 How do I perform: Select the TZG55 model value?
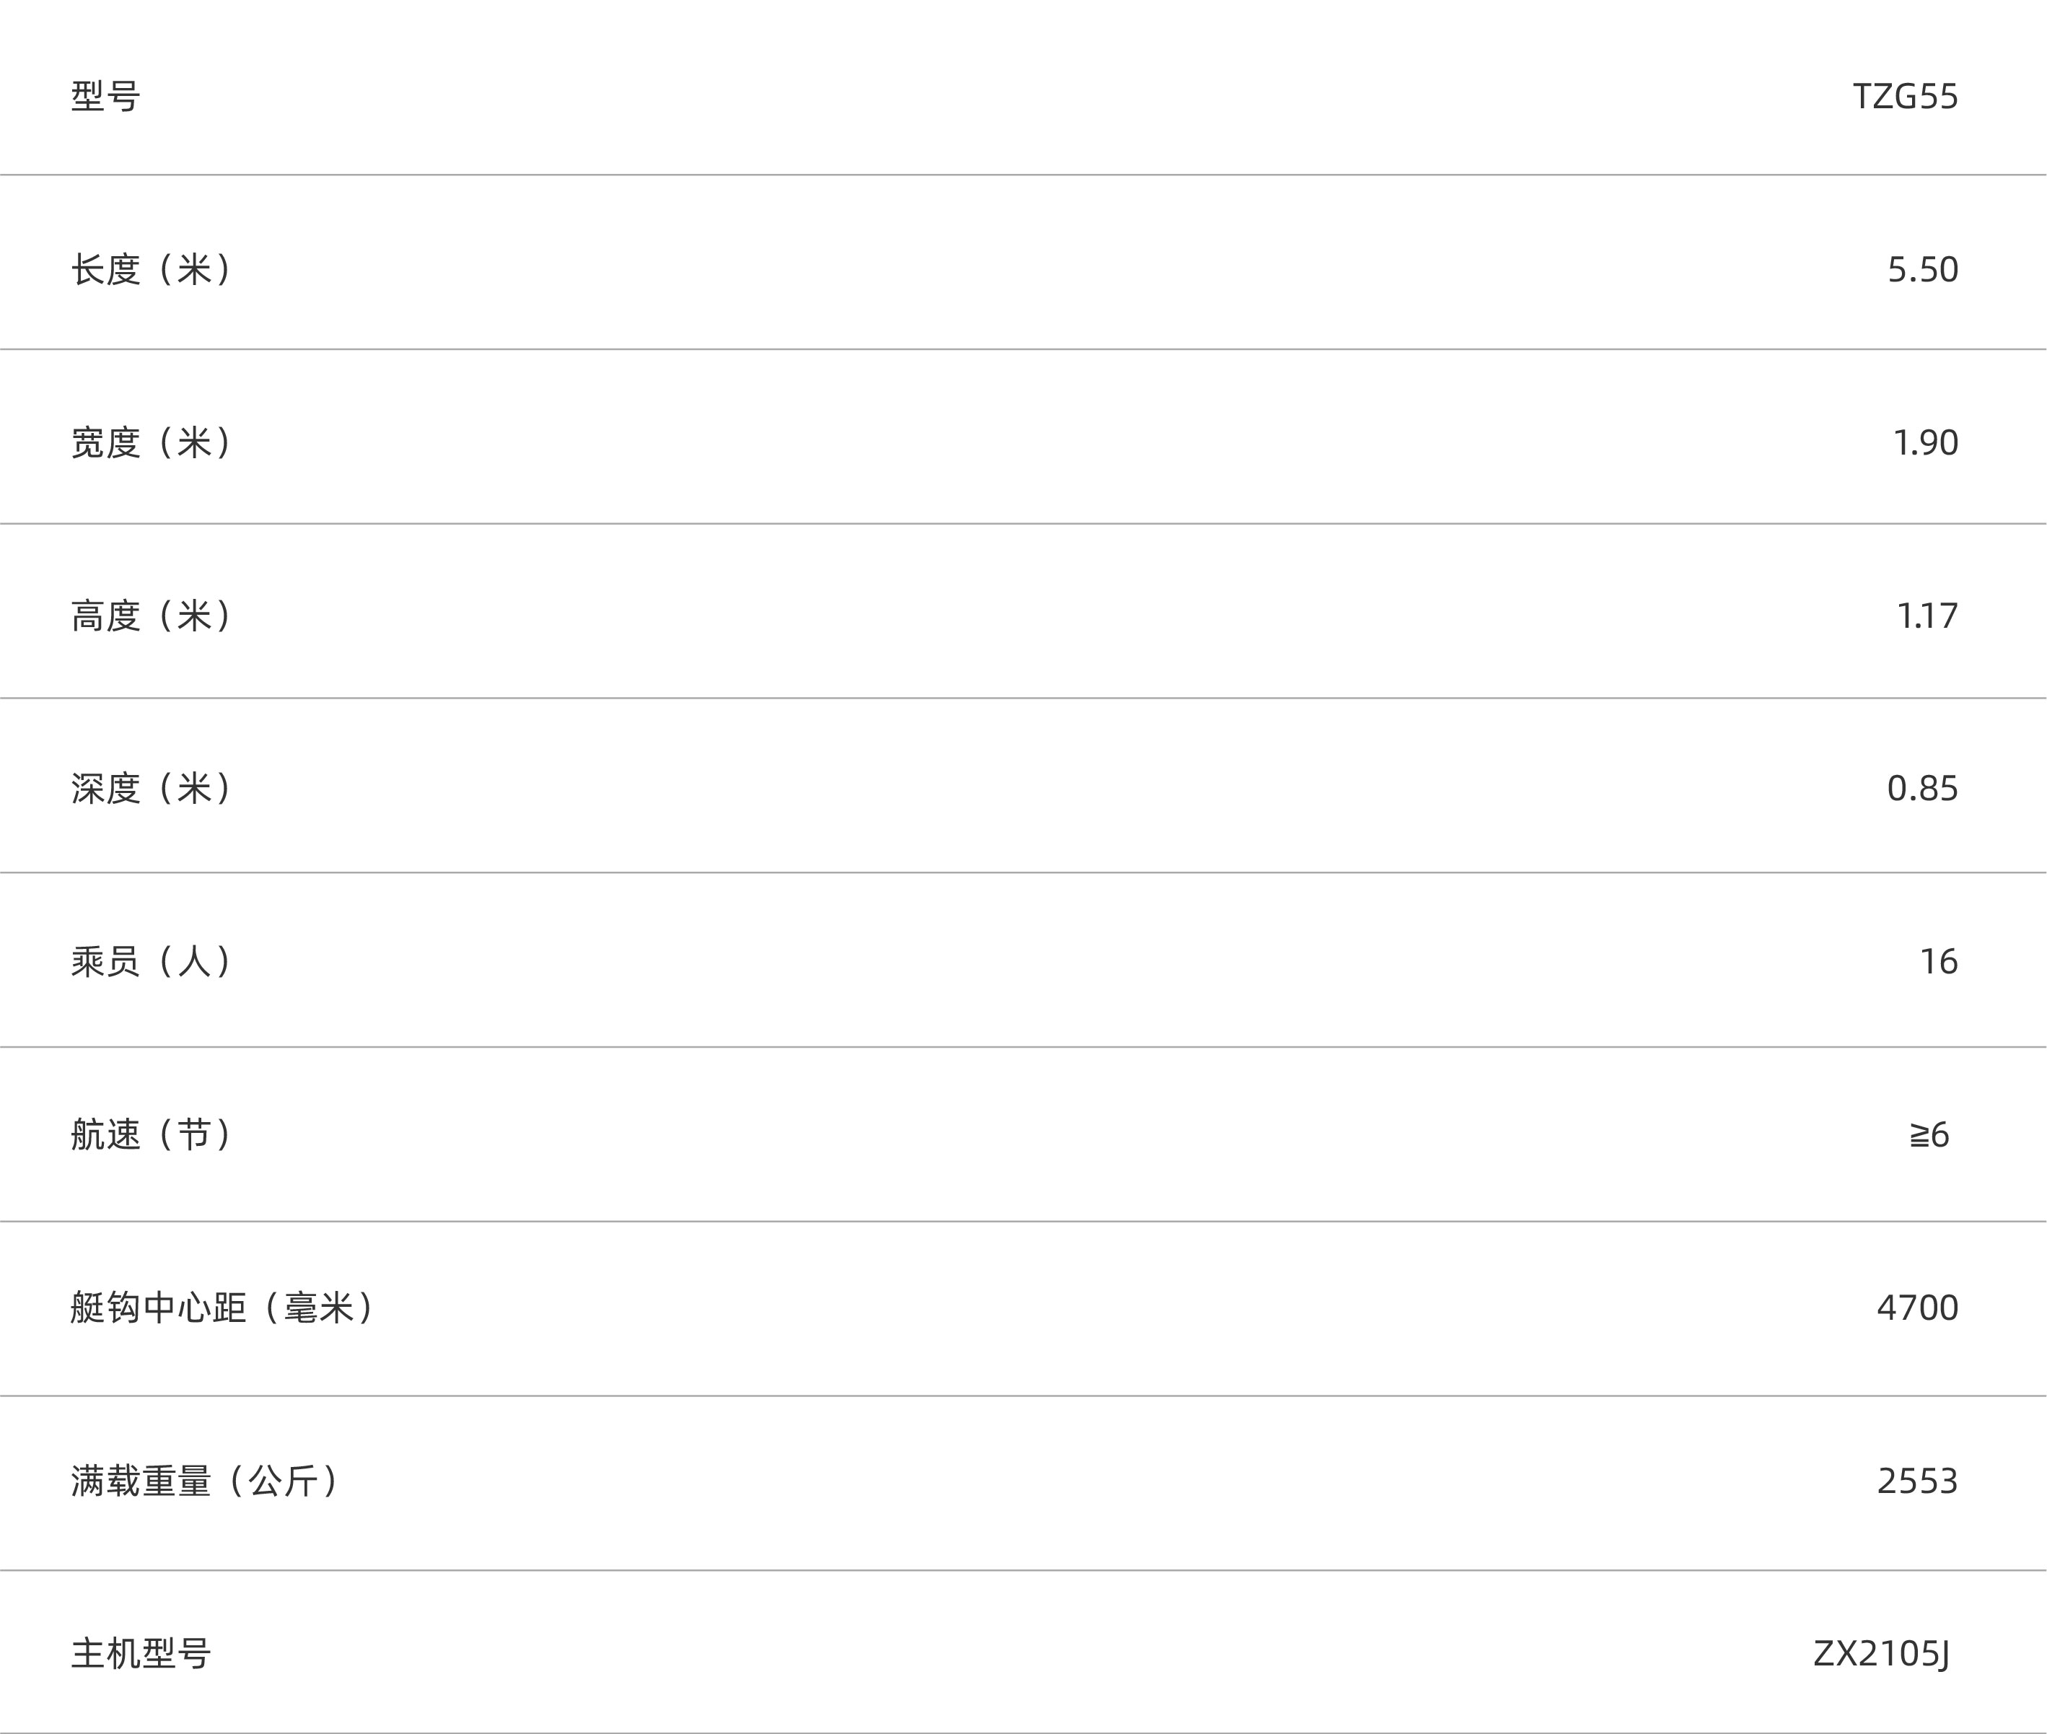tap(1905, 97)
